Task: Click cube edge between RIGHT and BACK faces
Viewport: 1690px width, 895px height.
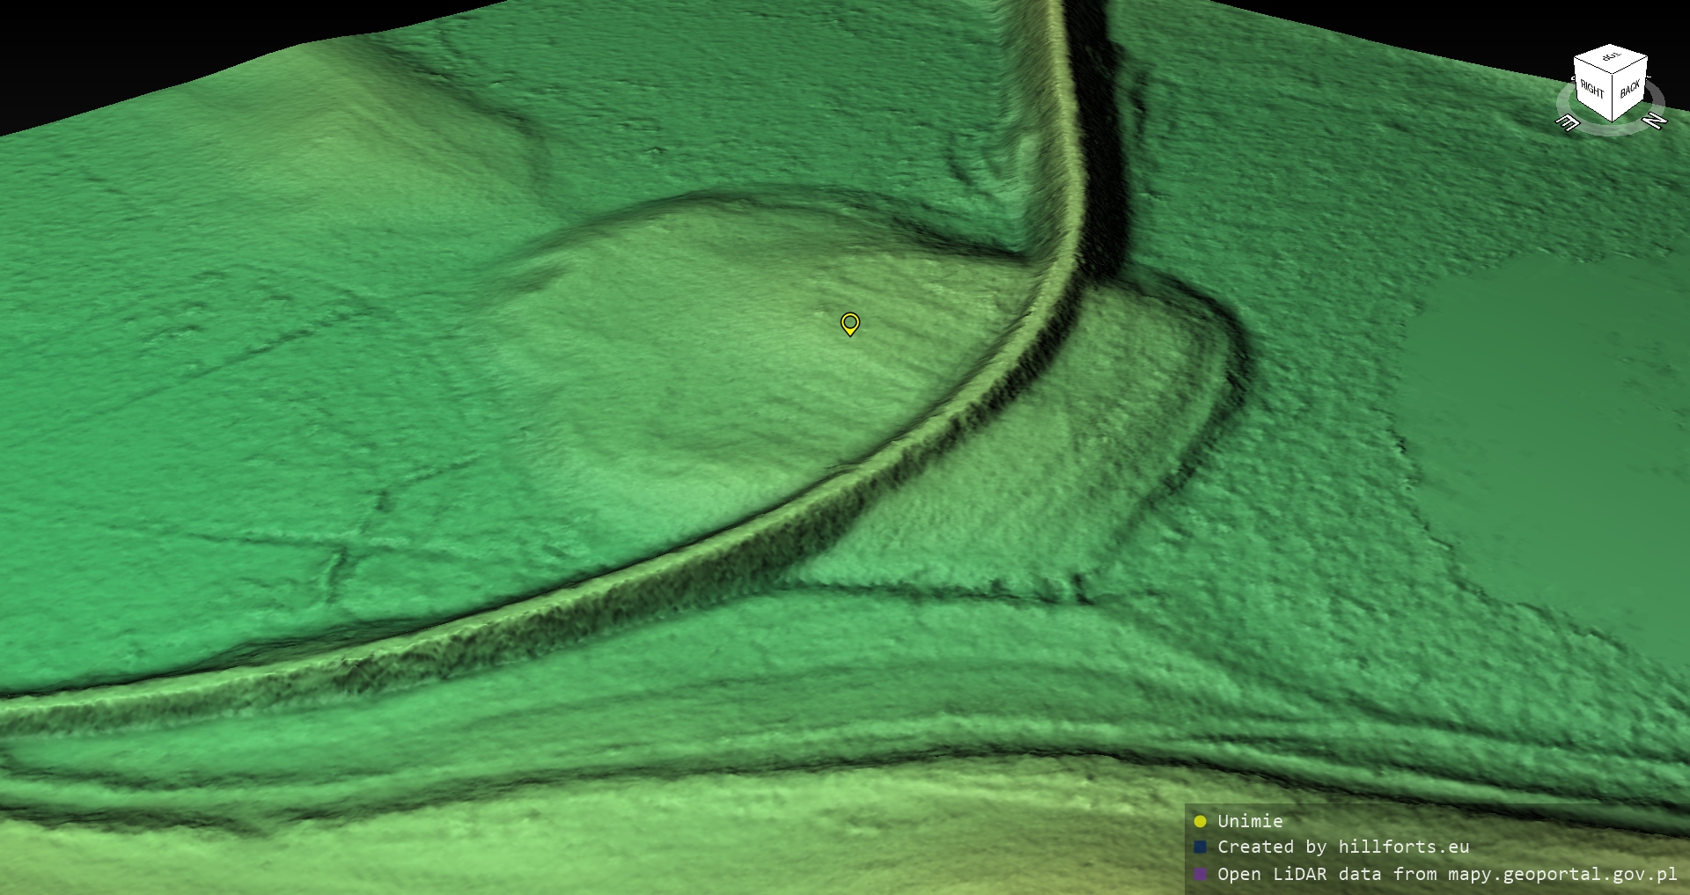Action: (1612, 99)
